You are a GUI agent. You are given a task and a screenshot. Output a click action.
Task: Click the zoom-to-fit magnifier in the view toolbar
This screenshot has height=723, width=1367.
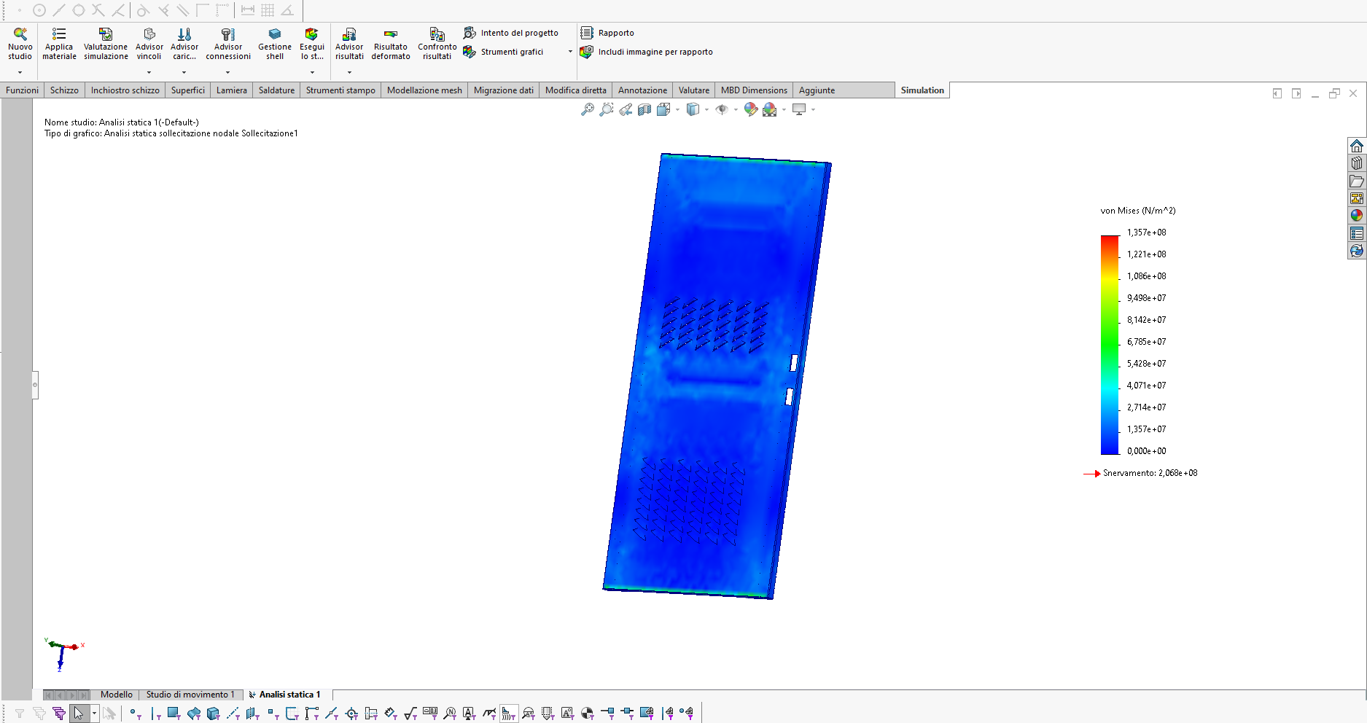pos(587,109)
